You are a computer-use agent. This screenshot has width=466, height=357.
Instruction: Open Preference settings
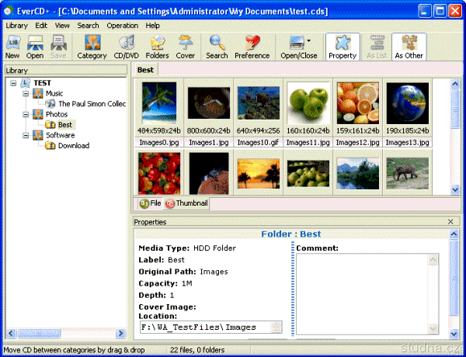tap(252, 47)
